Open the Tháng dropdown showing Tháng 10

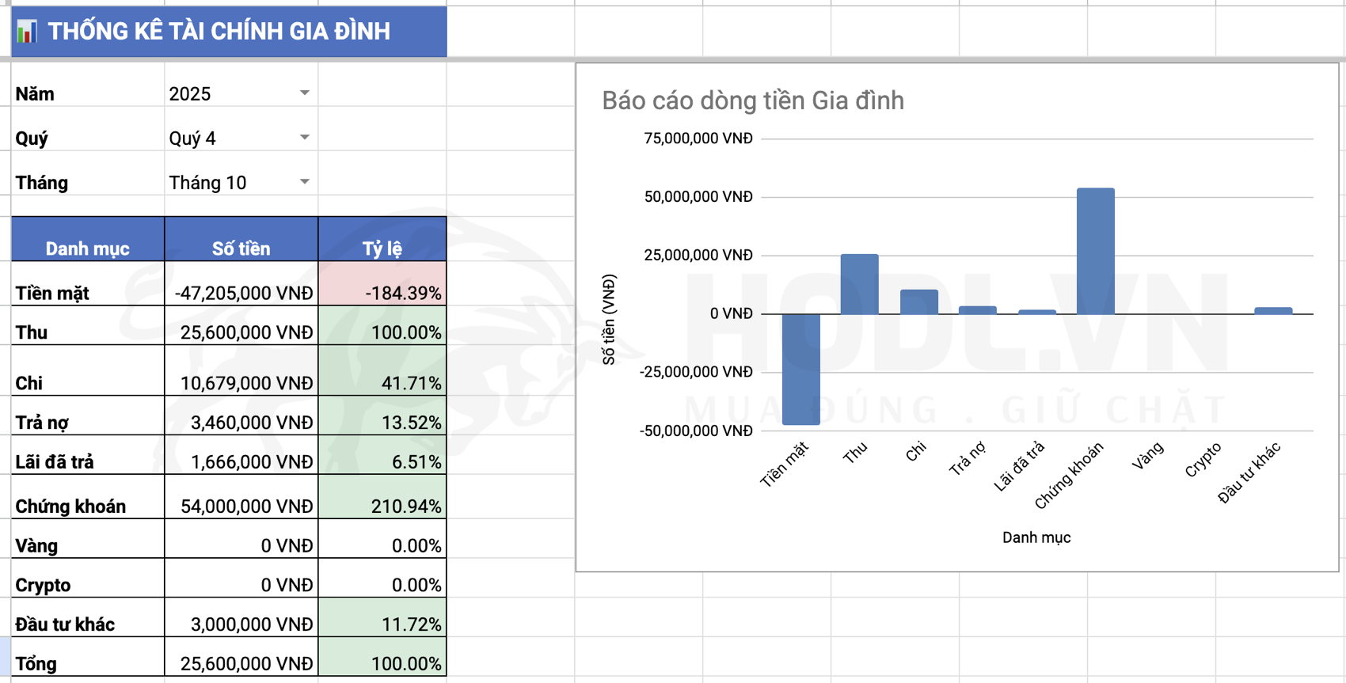(x=304, y=182)
